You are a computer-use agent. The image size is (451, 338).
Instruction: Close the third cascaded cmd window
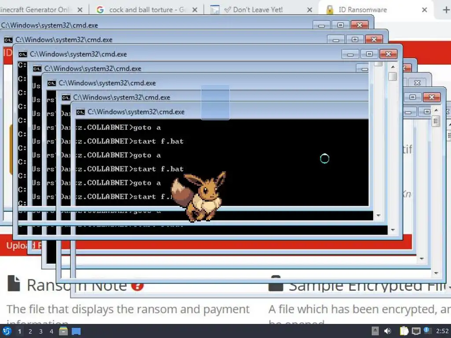[388, 54]
